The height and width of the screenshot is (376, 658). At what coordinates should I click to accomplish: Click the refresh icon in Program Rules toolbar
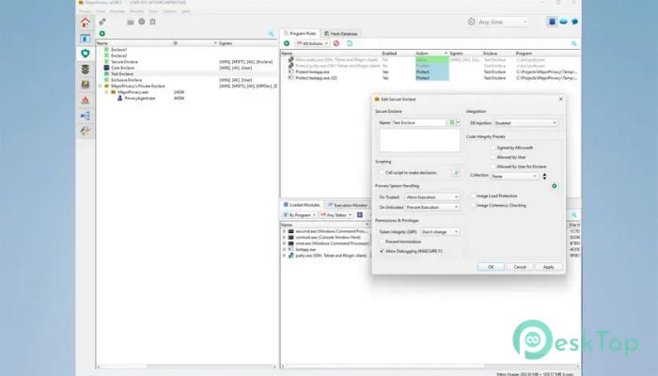(x=350, y=43)
